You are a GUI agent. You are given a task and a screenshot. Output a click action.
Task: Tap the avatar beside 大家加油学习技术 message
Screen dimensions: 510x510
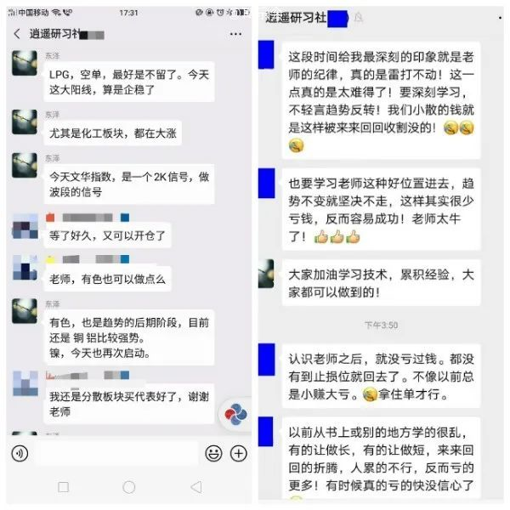point(266,273)
